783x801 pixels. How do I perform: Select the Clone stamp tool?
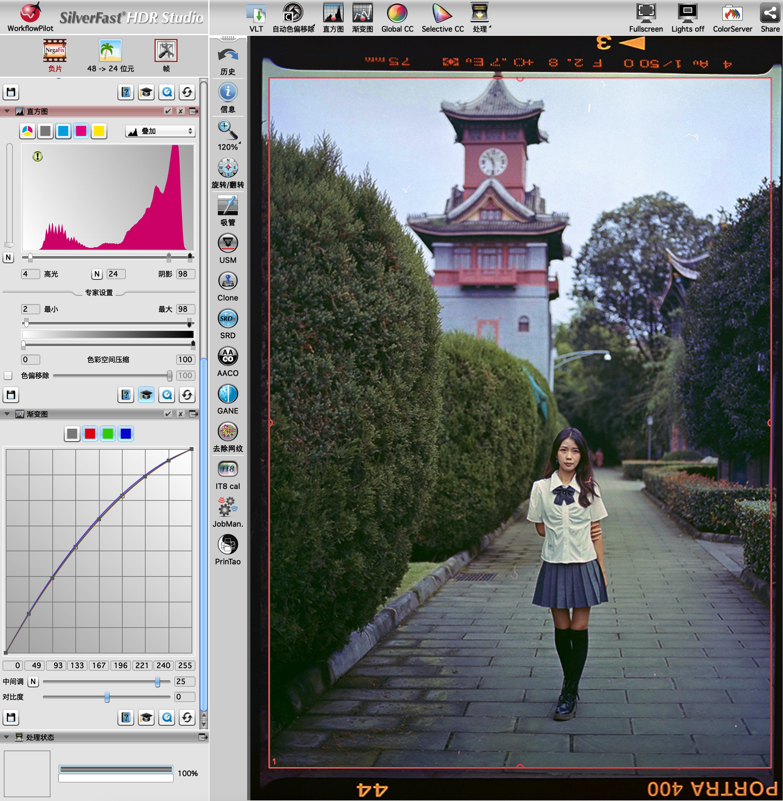[x=227, y=281]
